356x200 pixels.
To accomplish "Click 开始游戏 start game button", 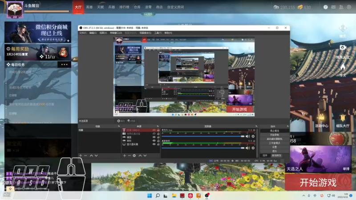I will point(318,182).
